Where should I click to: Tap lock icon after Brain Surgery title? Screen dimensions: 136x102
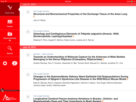(x=103, y=101)
